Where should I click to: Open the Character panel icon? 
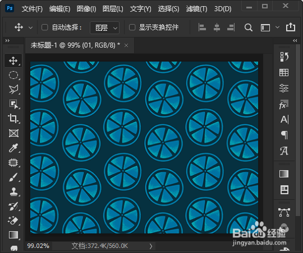coord(284,120)
